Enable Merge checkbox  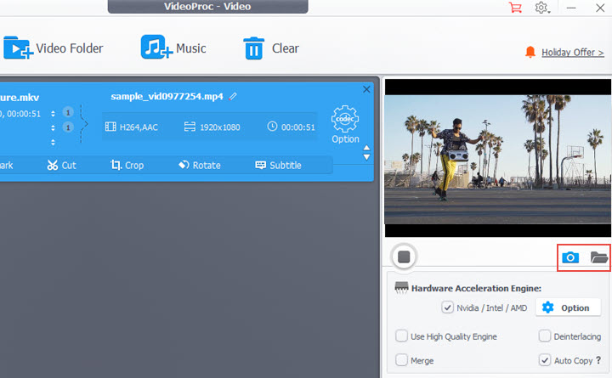401,359
